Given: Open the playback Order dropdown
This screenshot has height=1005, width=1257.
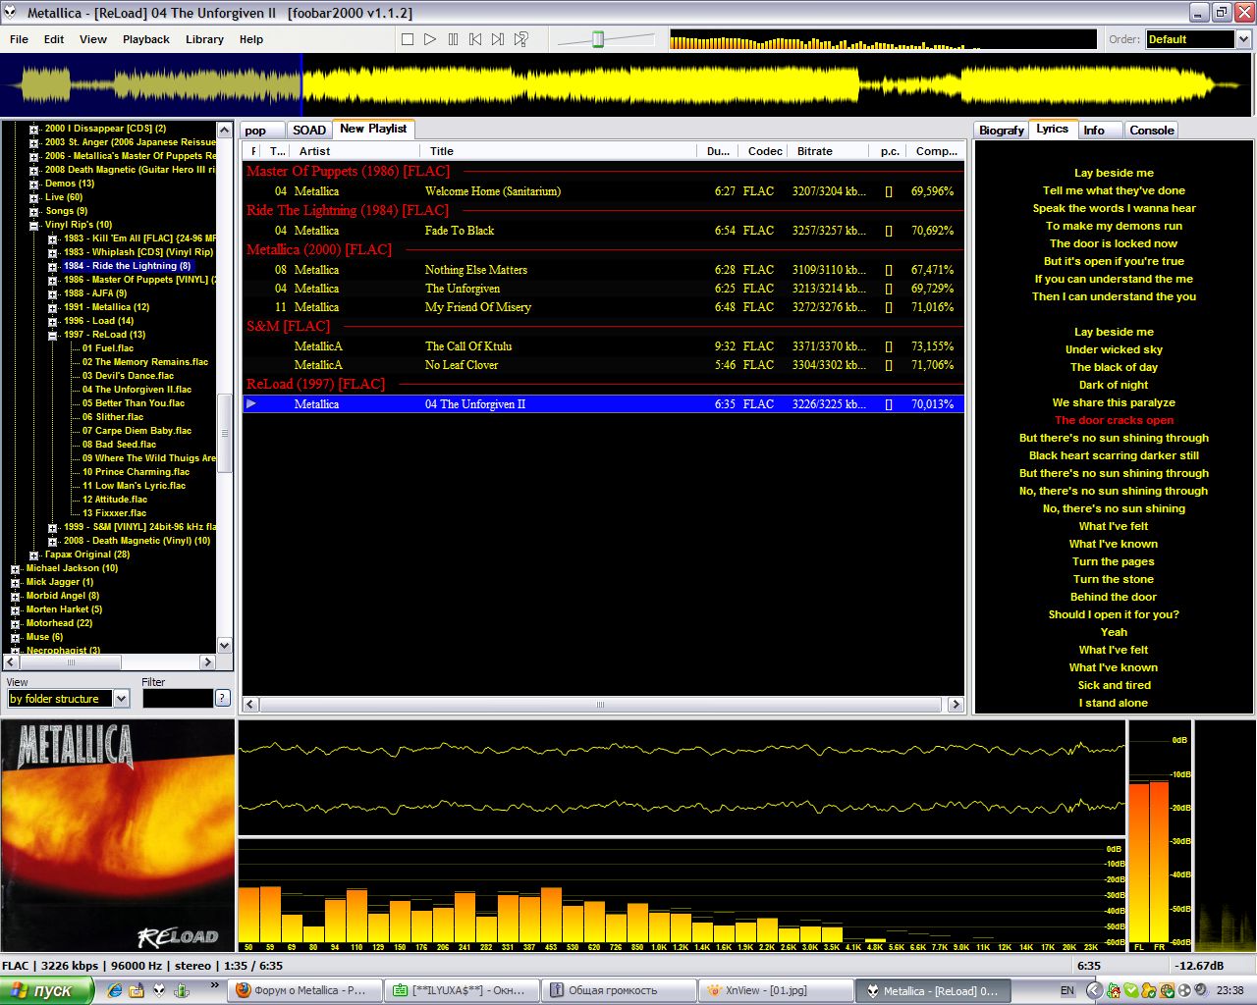Looking at the screenshot, I should pyautogui.click(x=1243, y=39).
